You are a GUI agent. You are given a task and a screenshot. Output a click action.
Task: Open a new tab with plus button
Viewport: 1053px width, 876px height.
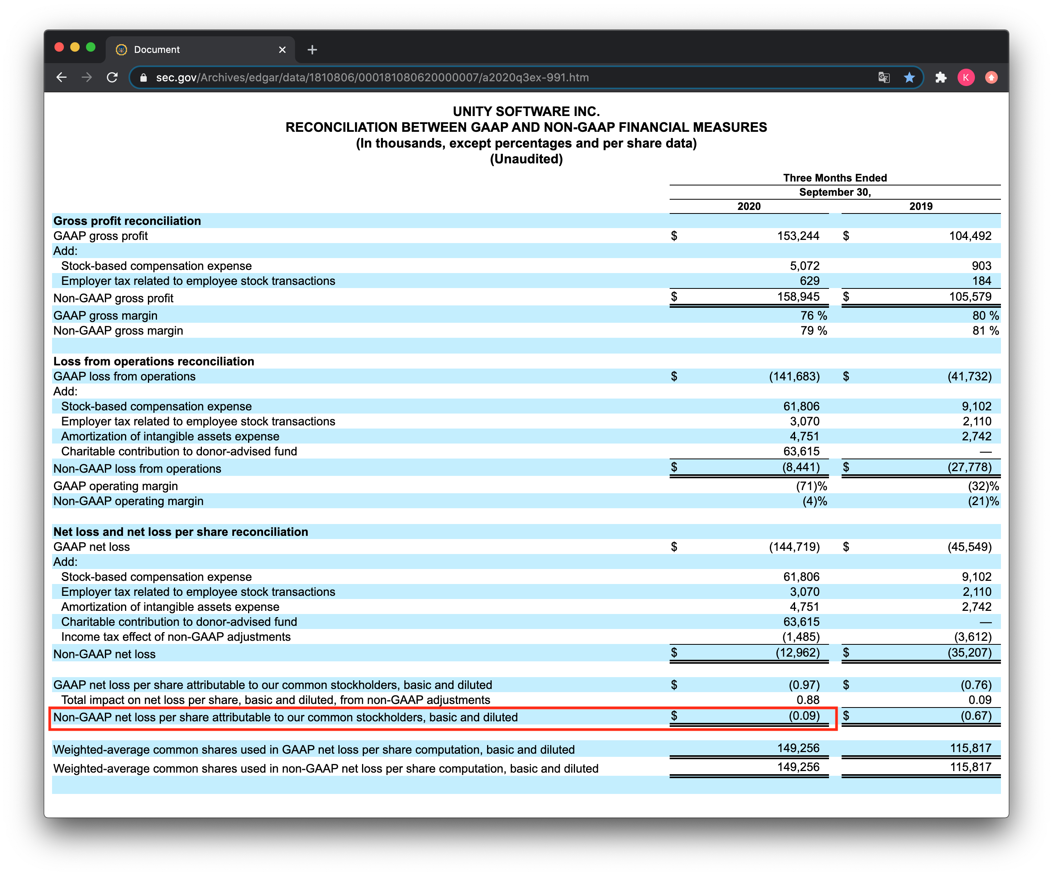click(312, 50)
